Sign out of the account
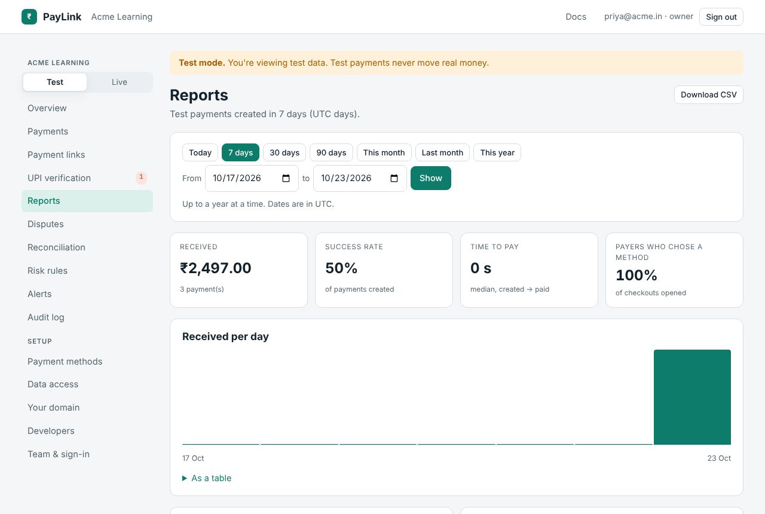The width and height of the screenshot is (765, 514). 721,17
